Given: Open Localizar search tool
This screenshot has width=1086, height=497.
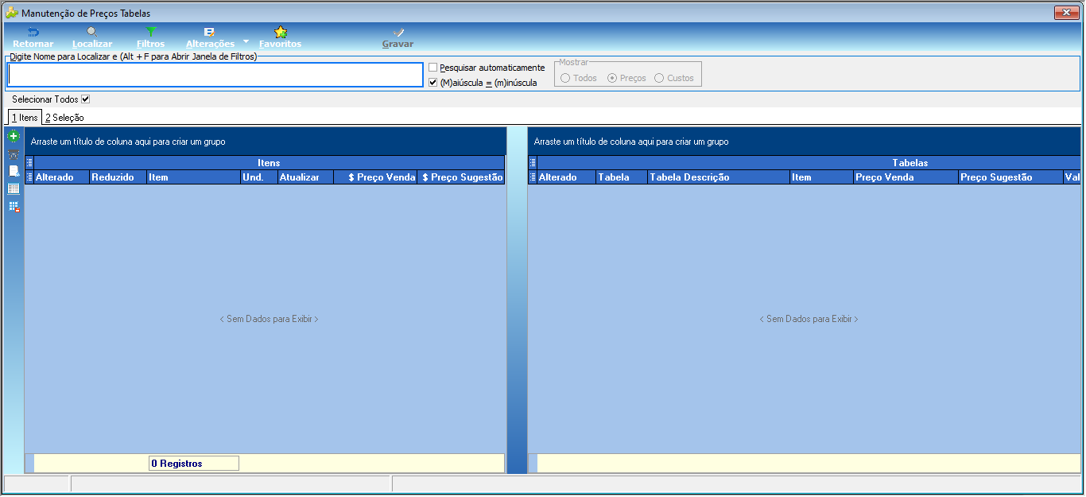Looking at the screenshot, I should 92,37.
